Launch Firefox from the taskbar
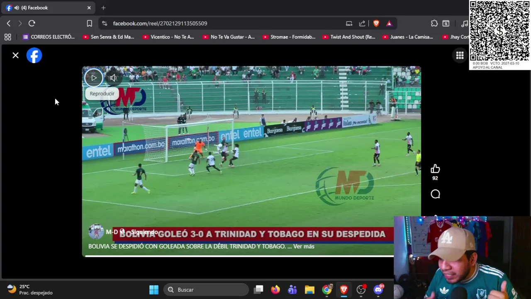This screenshot has width=531, height=299. point(275,289)
